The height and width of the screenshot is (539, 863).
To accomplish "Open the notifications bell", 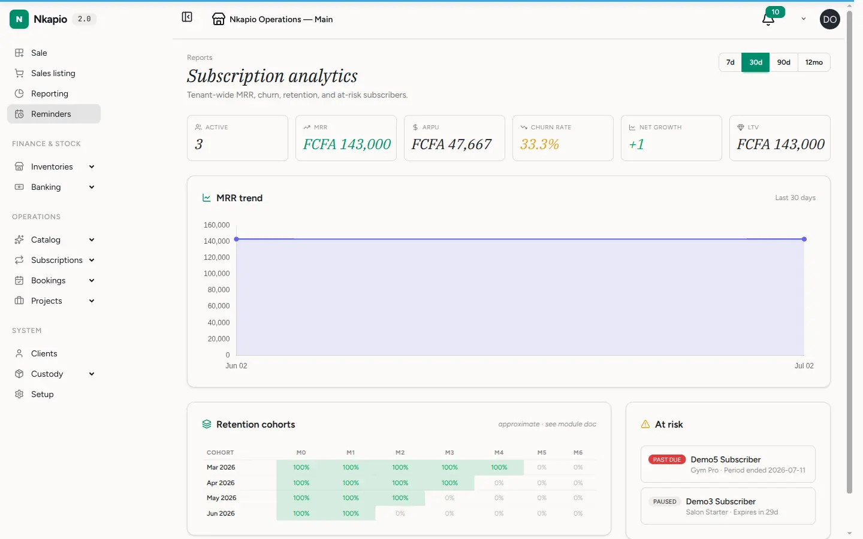I will [768, 20].
